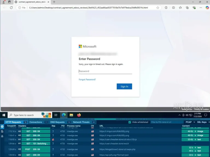Image resolution: width=210 pixels, height=157 pixels.
Task: Select the u1l2r.js request URL
Action: 118,140
